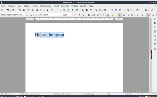Click Standard sidoformatmall in status bar
The width and height of the screenshot is (157, 97).
[62, 94]
